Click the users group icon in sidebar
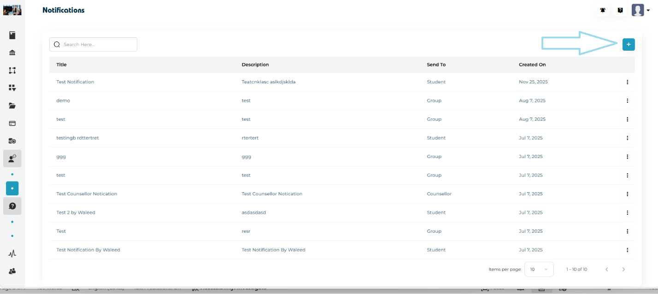Viewport: 658px width, 294px height. coord(12,271)
